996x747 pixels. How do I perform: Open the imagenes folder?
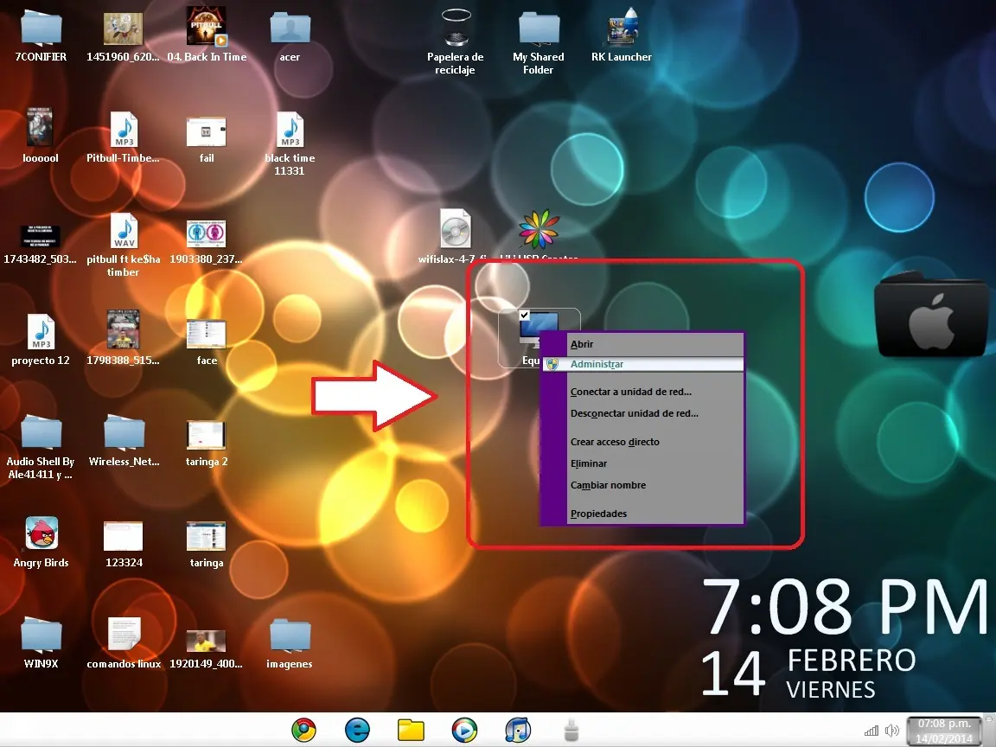tap(290, 635)
